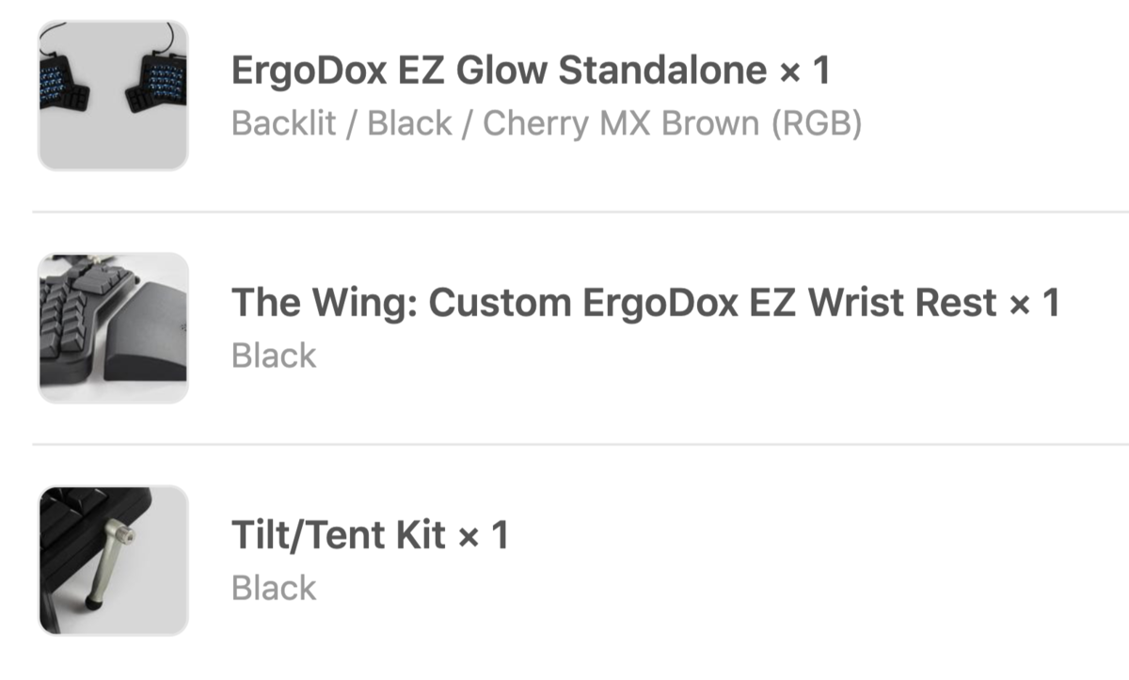Click the divider between ErgoDox and Wing items
Viewport: 1129px width, 680px height.
click(x=580, y=212)
